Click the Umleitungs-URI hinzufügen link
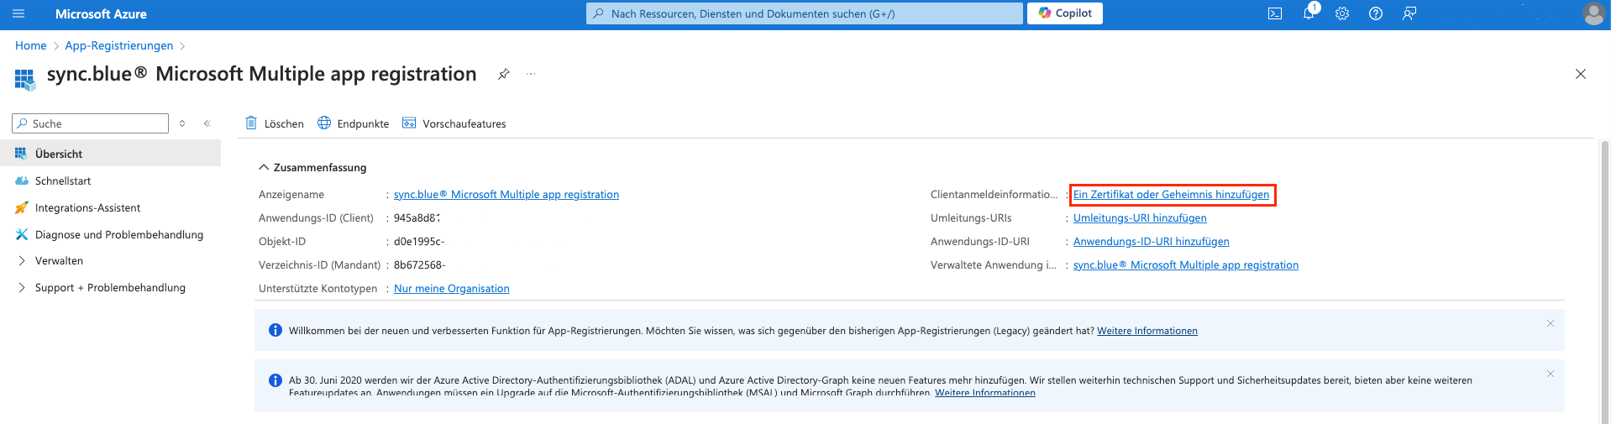The height and width of the screenshot is (424, 1611). coord(1139,218)
